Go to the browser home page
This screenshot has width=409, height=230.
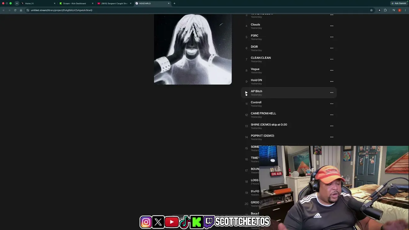21,10
